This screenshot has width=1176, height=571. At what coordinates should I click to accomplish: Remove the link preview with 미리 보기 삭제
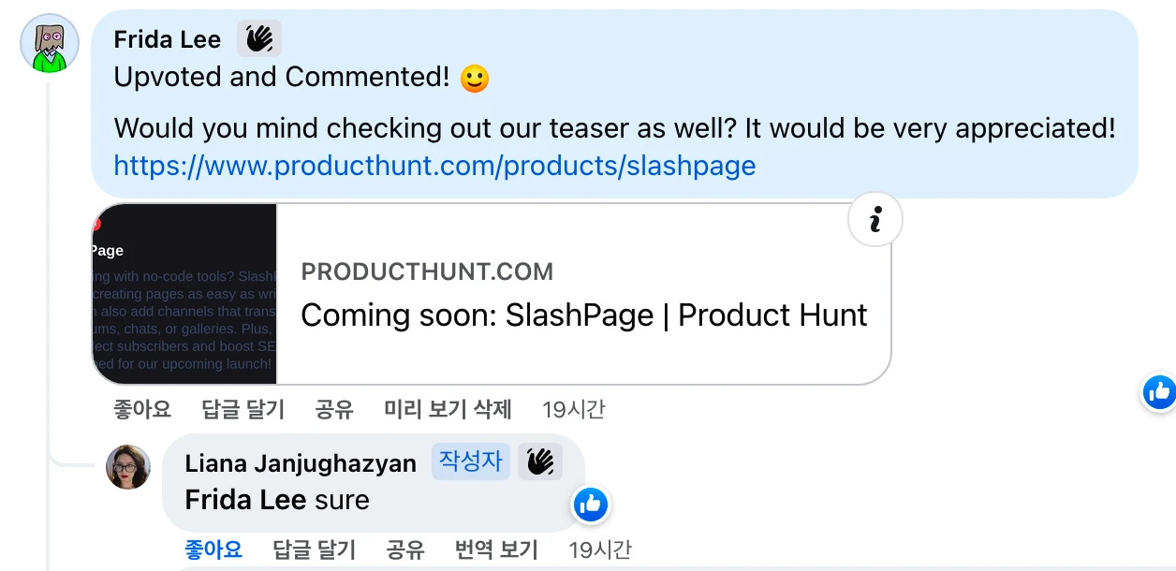pyautogui.click(x=448, y=409)
